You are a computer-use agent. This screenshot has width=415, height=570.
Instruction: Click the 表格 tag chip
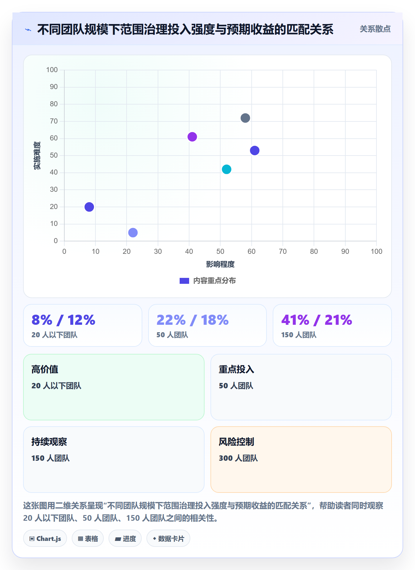88,539
